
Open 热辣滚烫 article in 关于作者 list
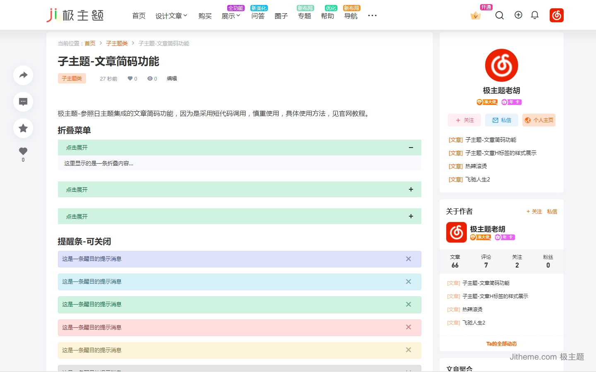(472, 309)
